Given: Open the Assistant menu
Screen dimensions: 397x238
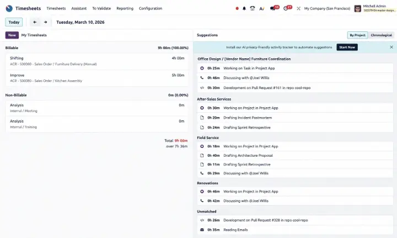Looking at the screenshot, I should click(x=79, y=8).
